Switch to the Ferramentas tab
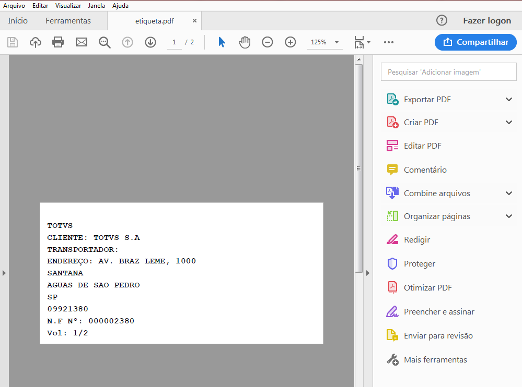 coord(68,20)
